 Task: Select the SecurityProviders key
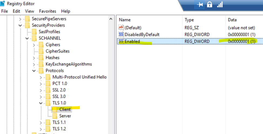[48, 25]
